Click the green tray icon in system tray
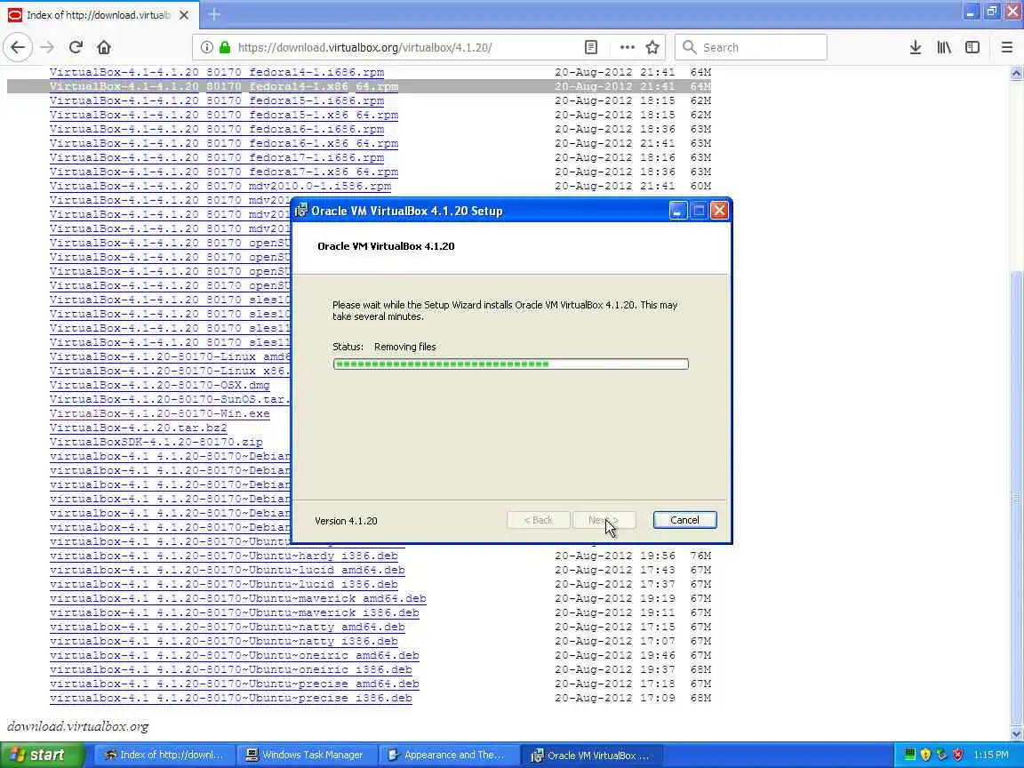This screenshot has width=1024, height=768. (909, 755)
